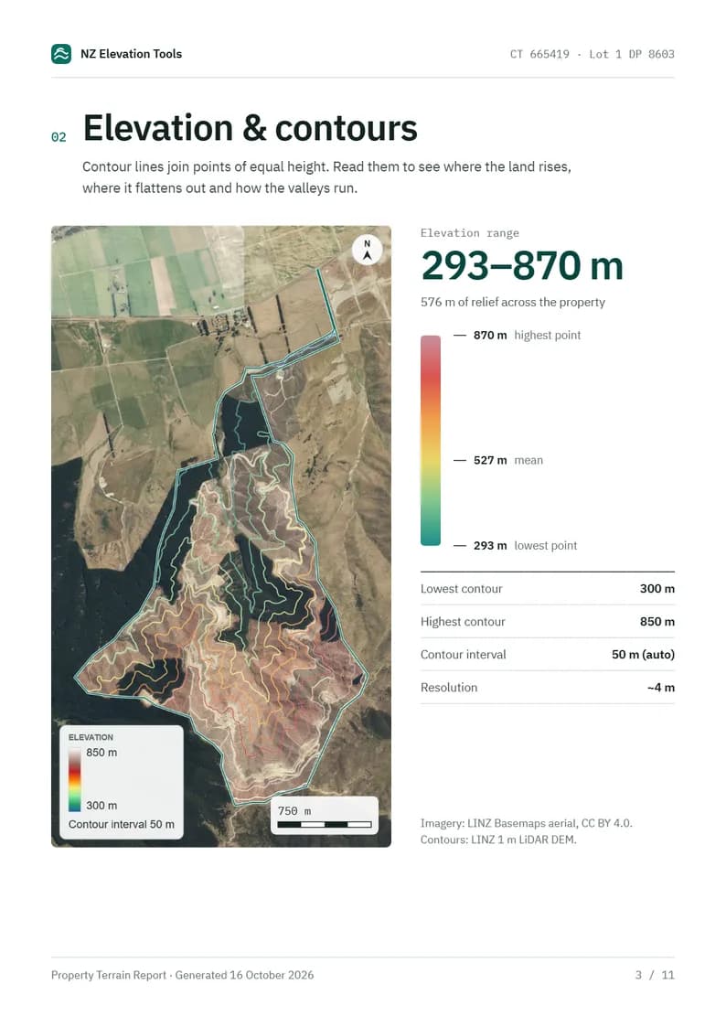Image resolution: width=726 pixels, height=1027 pixels.
Task: Click the 'Lowest contour' label
Action: 461,589
